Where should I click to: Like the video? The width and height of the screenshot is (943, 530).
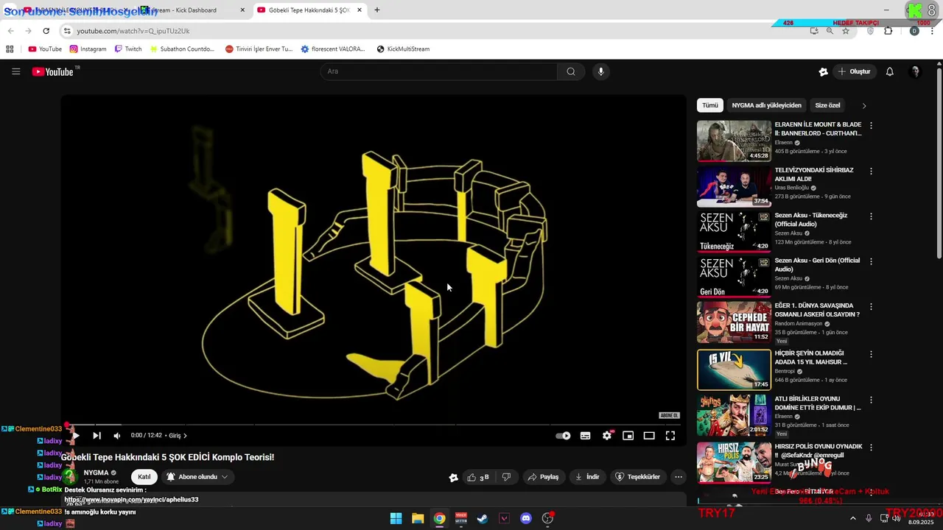tap(478, 477)
